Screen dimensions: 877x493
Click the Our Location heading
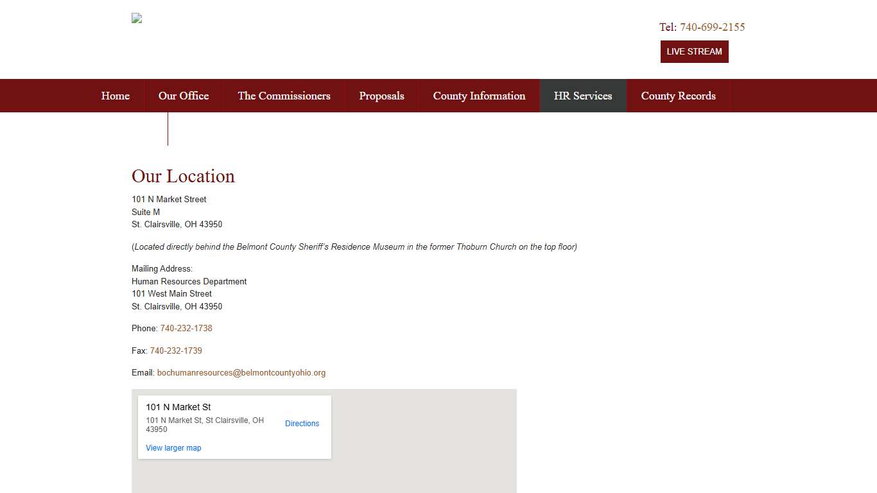click(x=183, y=176)
